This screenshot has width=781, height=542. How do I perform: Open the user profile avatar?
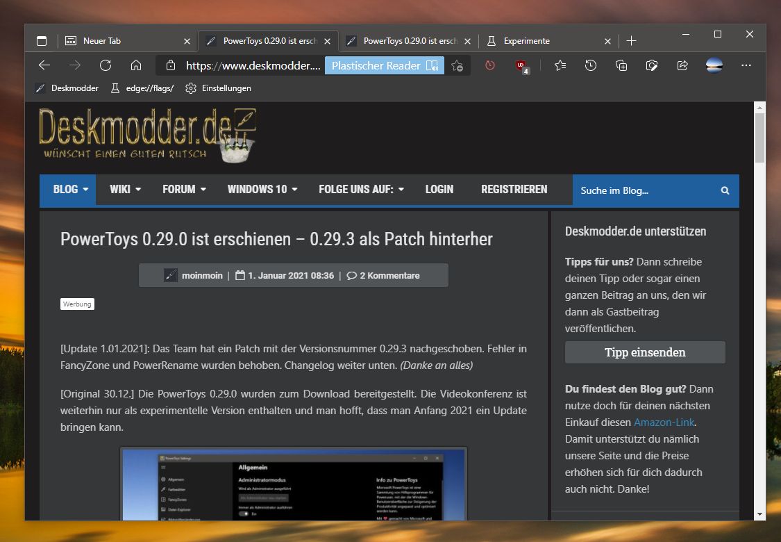pyautogui.click(x=714, y=65)
